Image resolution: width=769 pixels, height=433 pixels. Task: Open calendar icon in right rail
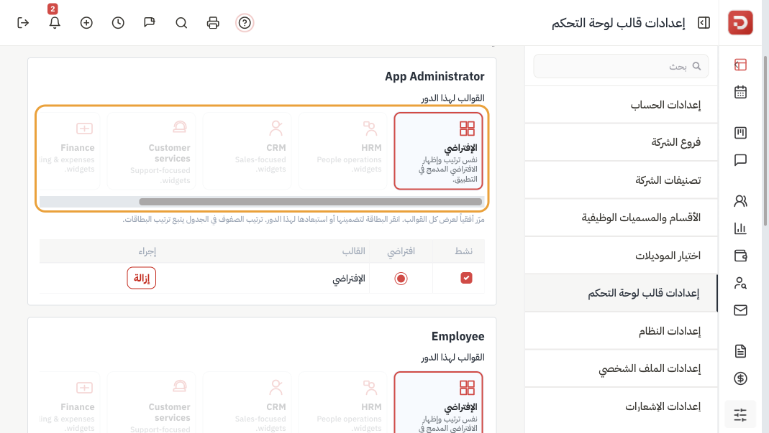[x=740, y=92]
